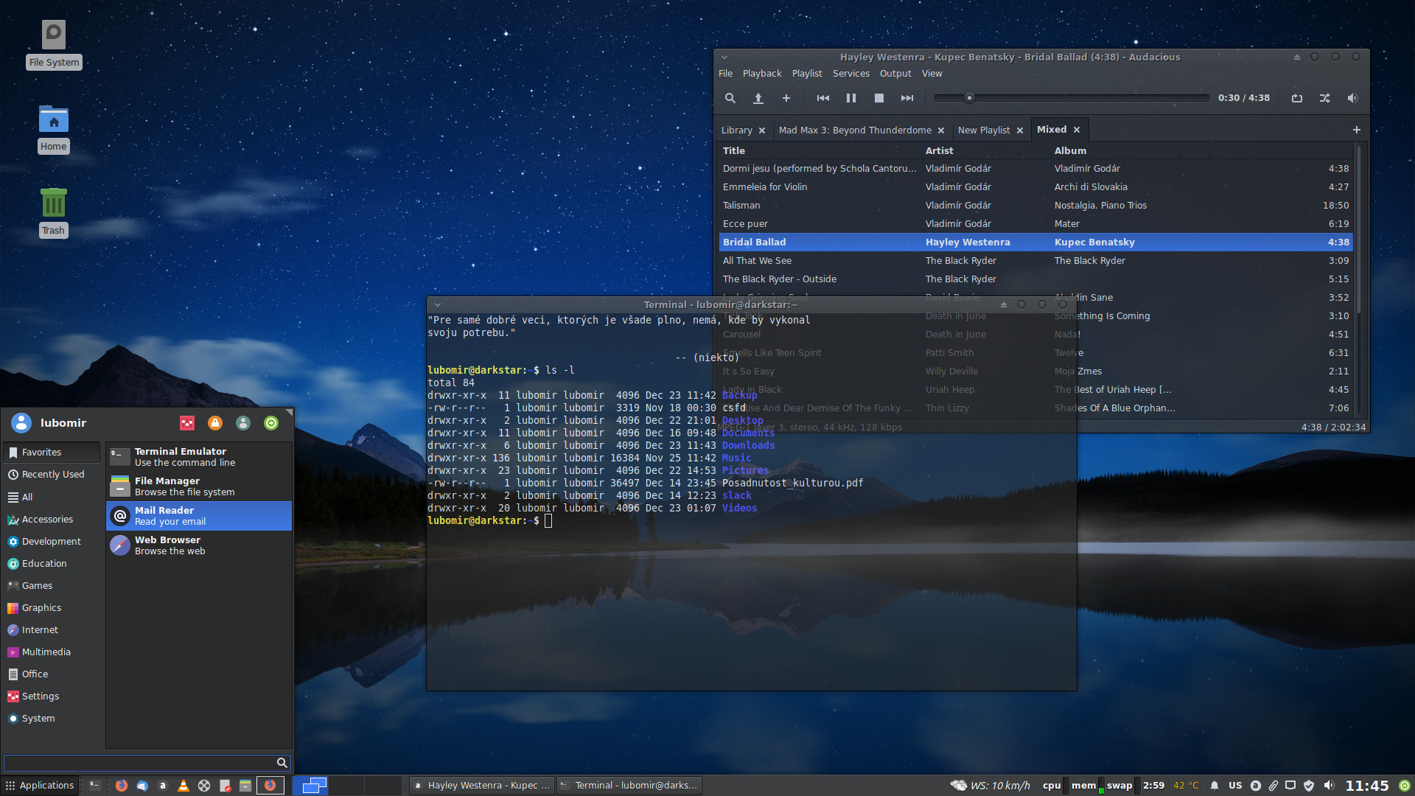Image resolution: width=1415 pixels, height=796 pixels.
Task: Click the Add Files plus icon in Audacious
Action: [x=786, y=98]
